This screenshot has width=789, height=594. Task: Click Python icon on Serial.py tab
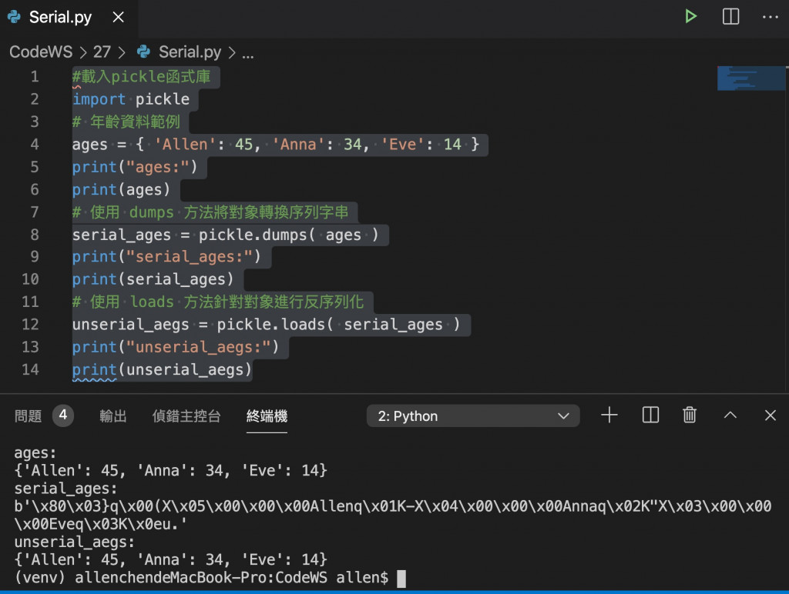pos(14,17)
